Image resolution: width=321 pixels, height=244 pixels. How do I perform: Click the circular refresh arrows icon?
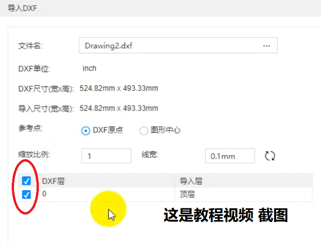click(270, 156)
